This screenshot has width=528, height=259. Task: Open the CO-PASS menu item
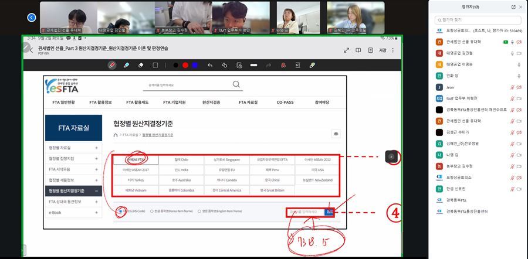pos(285,103)
